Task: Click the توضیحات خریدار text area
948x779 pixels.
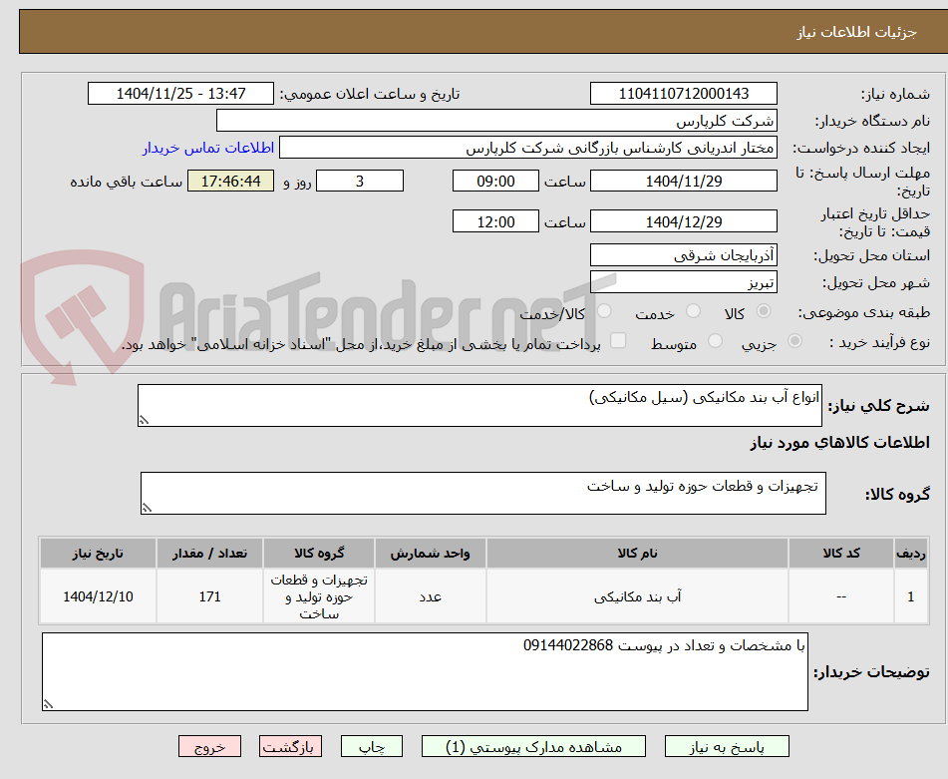Action: pyautogui.click(x=425, y=672)
